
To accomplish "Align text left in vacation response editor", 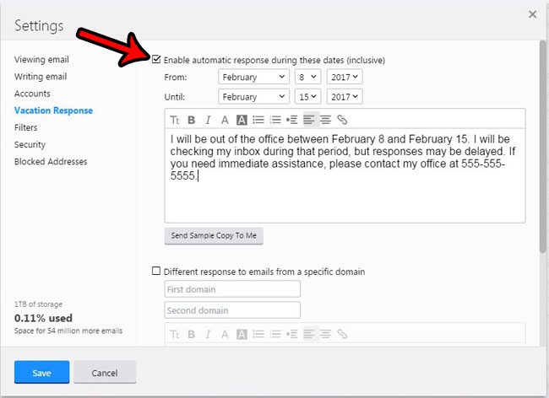I will (309, 121).
